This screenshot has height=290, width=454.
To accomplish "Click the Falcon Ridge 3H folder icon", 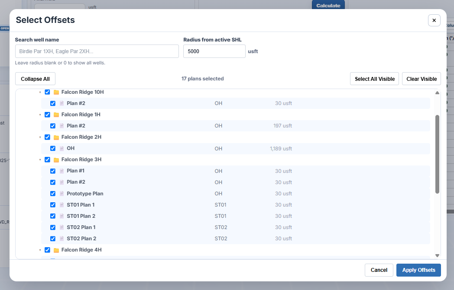I will [x=56, y=160].
